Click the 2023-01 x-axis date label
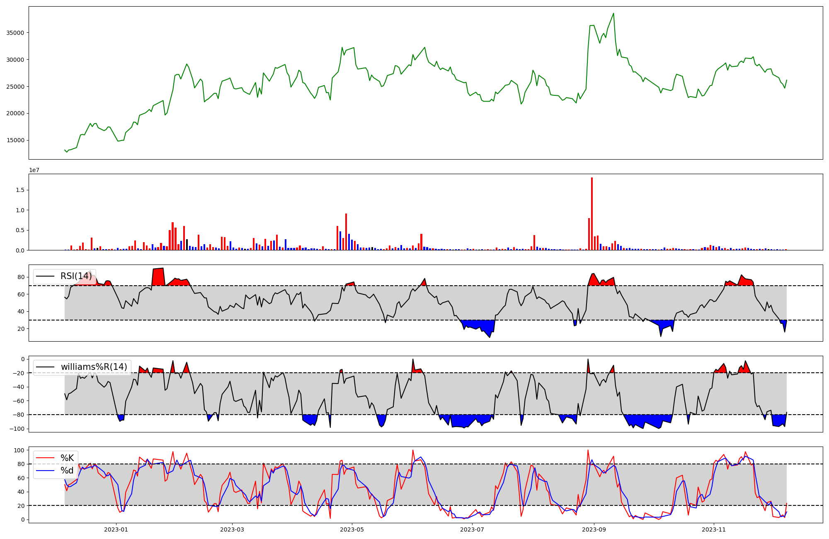 click(116, 529)
